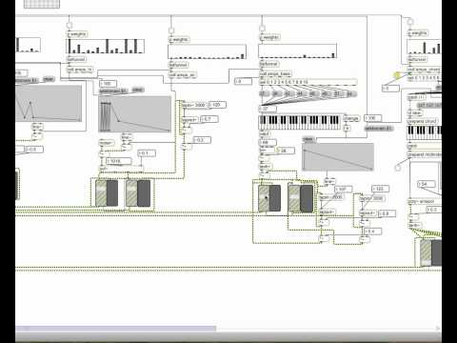
Task: Select the prepend midinote object
Action: pos(425,154)
